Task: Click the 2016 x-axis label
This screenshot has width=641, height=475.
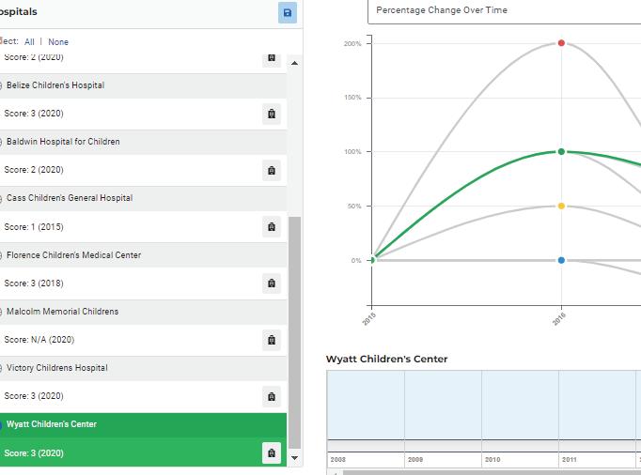Action: coord(559,318)
